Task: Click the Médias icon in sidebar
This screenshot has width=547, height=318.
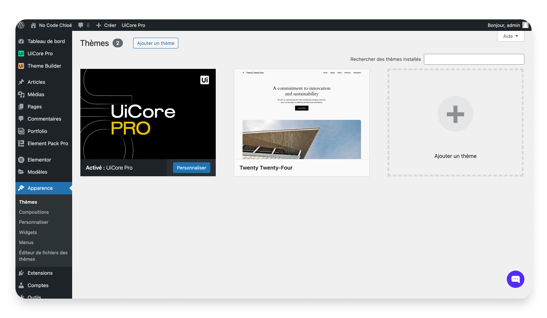Action: click(21, 94)
